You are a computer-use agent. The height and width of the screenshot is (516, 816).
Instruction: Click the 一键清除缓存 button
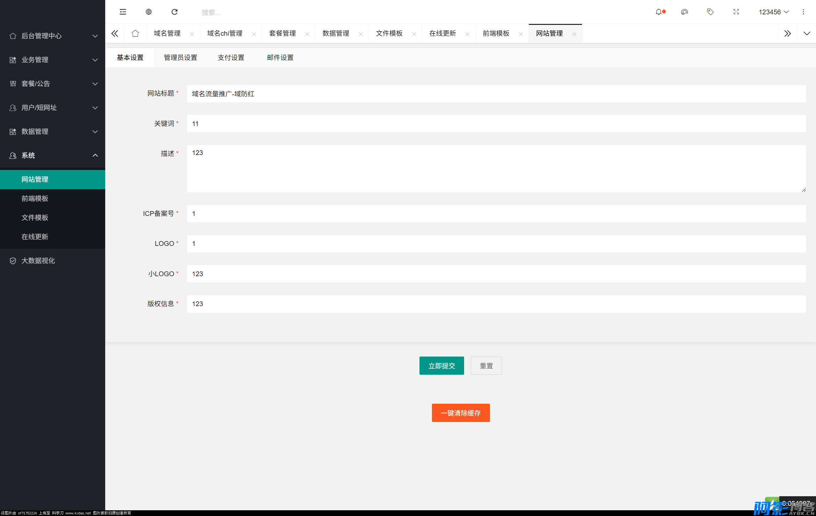(x=460, y=413)
